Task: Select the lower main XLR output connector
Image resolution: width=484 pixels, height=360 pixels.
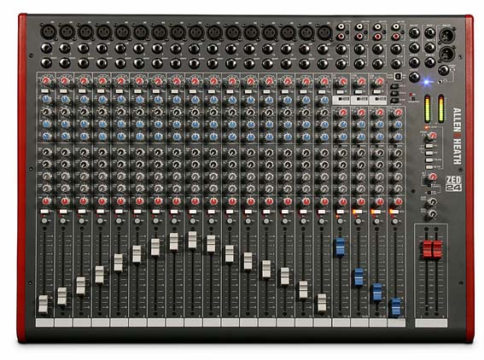Action: (446, 55)
